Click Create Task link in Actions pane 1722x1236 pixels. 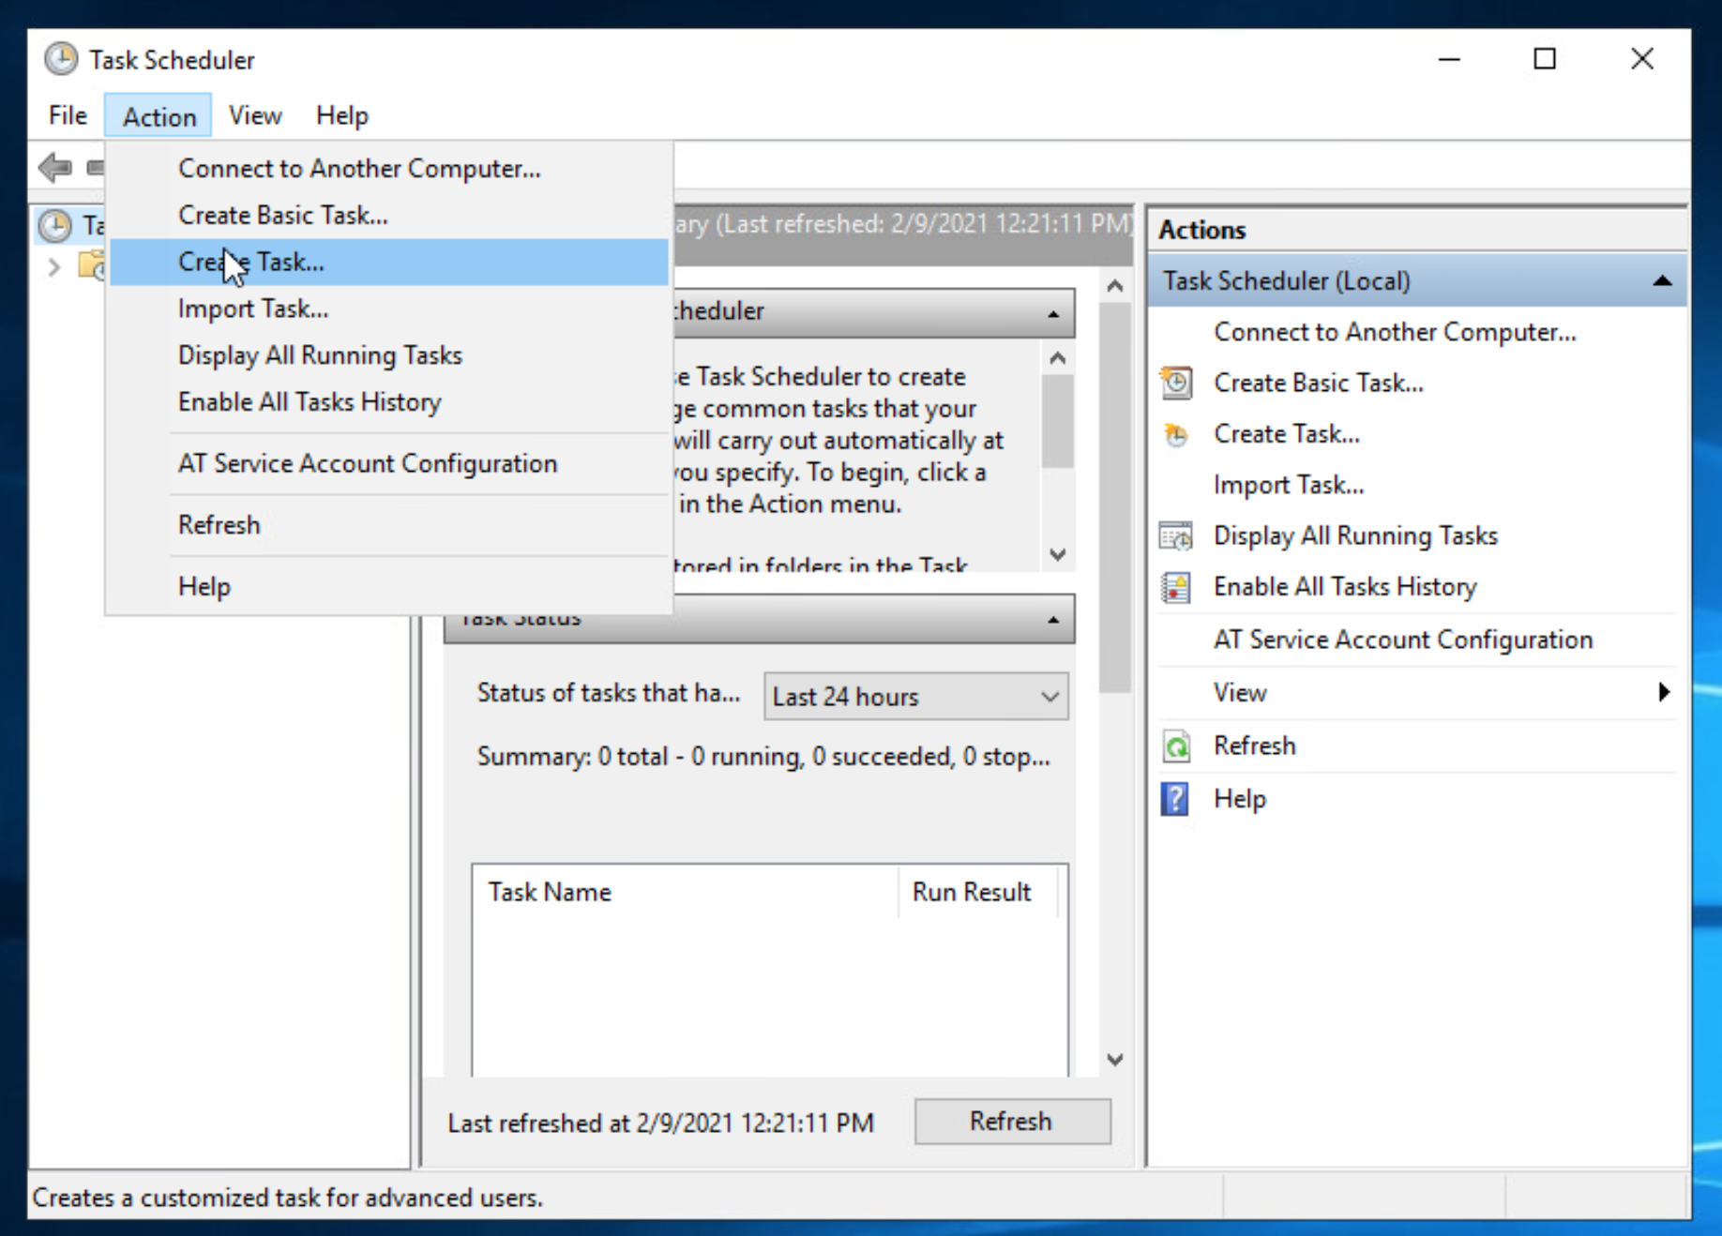click(1286, 434)
